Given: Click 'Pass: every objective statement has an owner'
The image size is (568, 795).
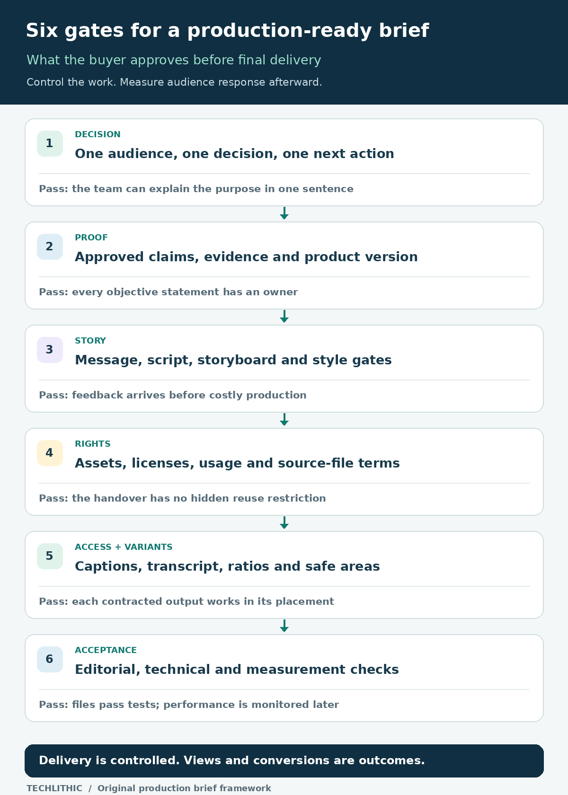Looking at the screenshot, I should tap(168, 292).
